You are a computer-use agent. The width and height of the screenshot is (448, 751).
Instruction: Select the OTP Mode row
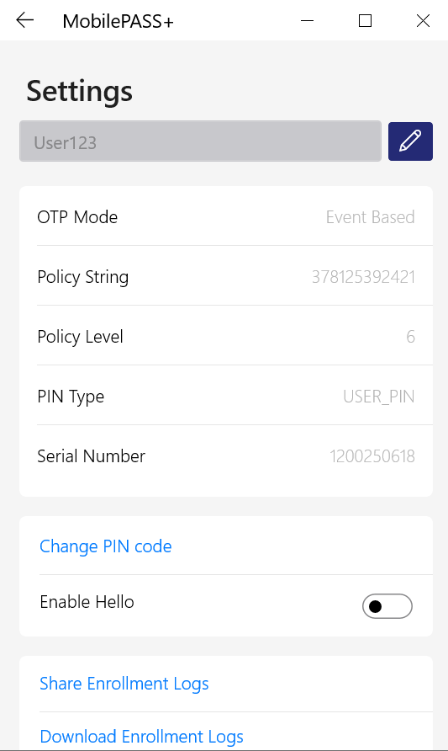coord(225,217)
